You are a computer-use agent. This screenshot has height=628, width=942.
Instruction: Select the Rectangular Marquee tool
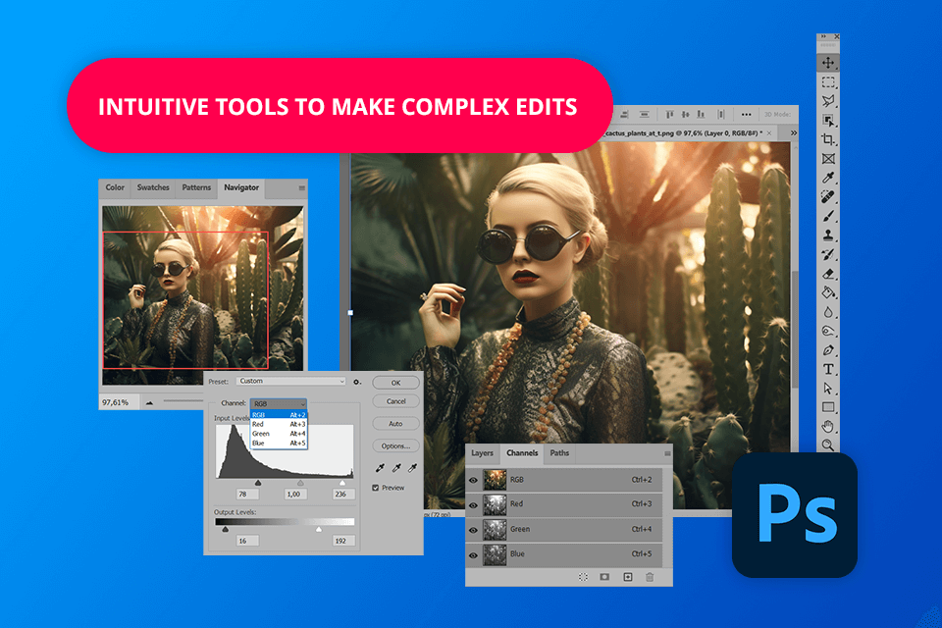tap(828, 82)
